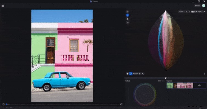
Task: Click the undo arrow icon
Action: pos(4,104)
